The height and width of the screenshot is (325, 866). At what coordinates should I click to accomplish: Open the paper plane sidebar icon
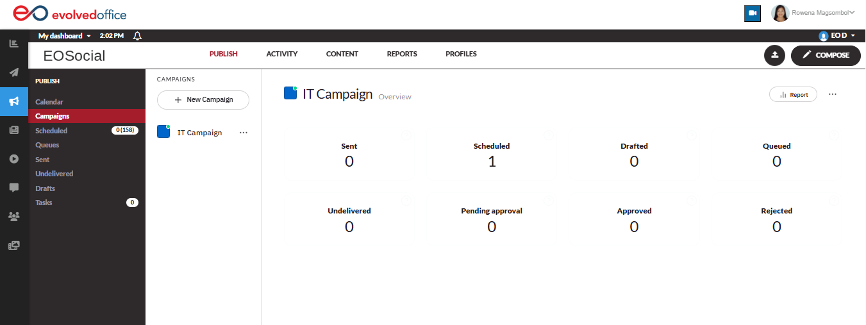(x=13, y=72)
